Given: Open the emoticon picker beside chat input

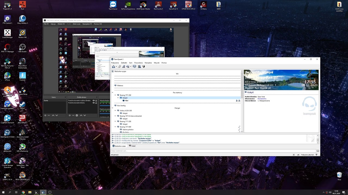Looking at the screenshot, I should point(318,151).
